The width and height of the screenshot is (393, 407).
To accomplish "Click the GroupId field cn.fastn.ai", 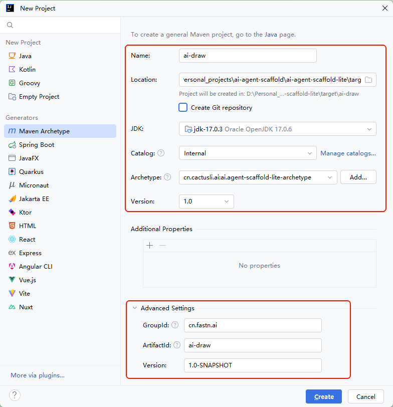I will (x=253, y=325).
